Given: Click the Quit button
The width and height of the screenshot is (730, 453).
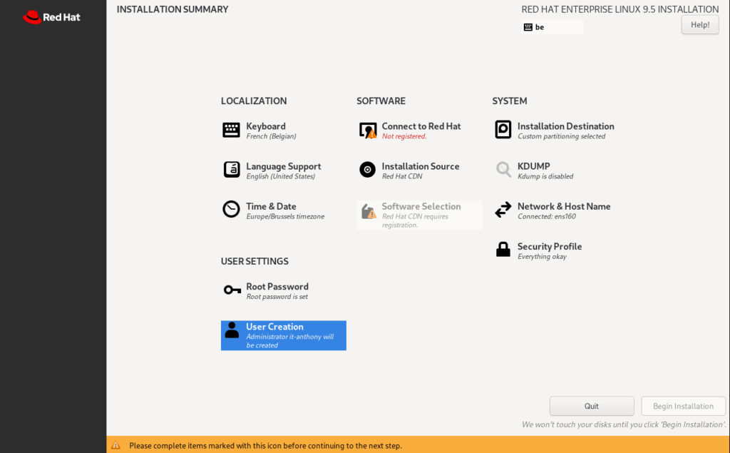Looking at the screenshot, I should coord(592,406).
